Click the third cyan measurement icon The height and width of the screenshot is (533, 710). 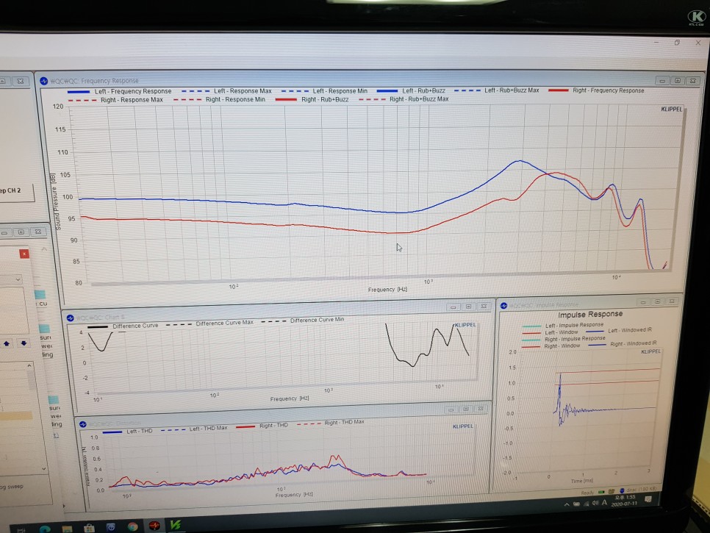(x=54, y=399)
